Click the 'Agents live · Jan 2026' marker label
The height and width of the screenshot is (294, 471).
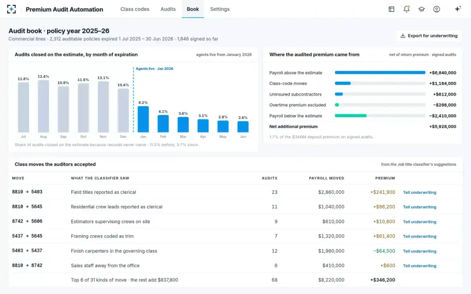154,69
